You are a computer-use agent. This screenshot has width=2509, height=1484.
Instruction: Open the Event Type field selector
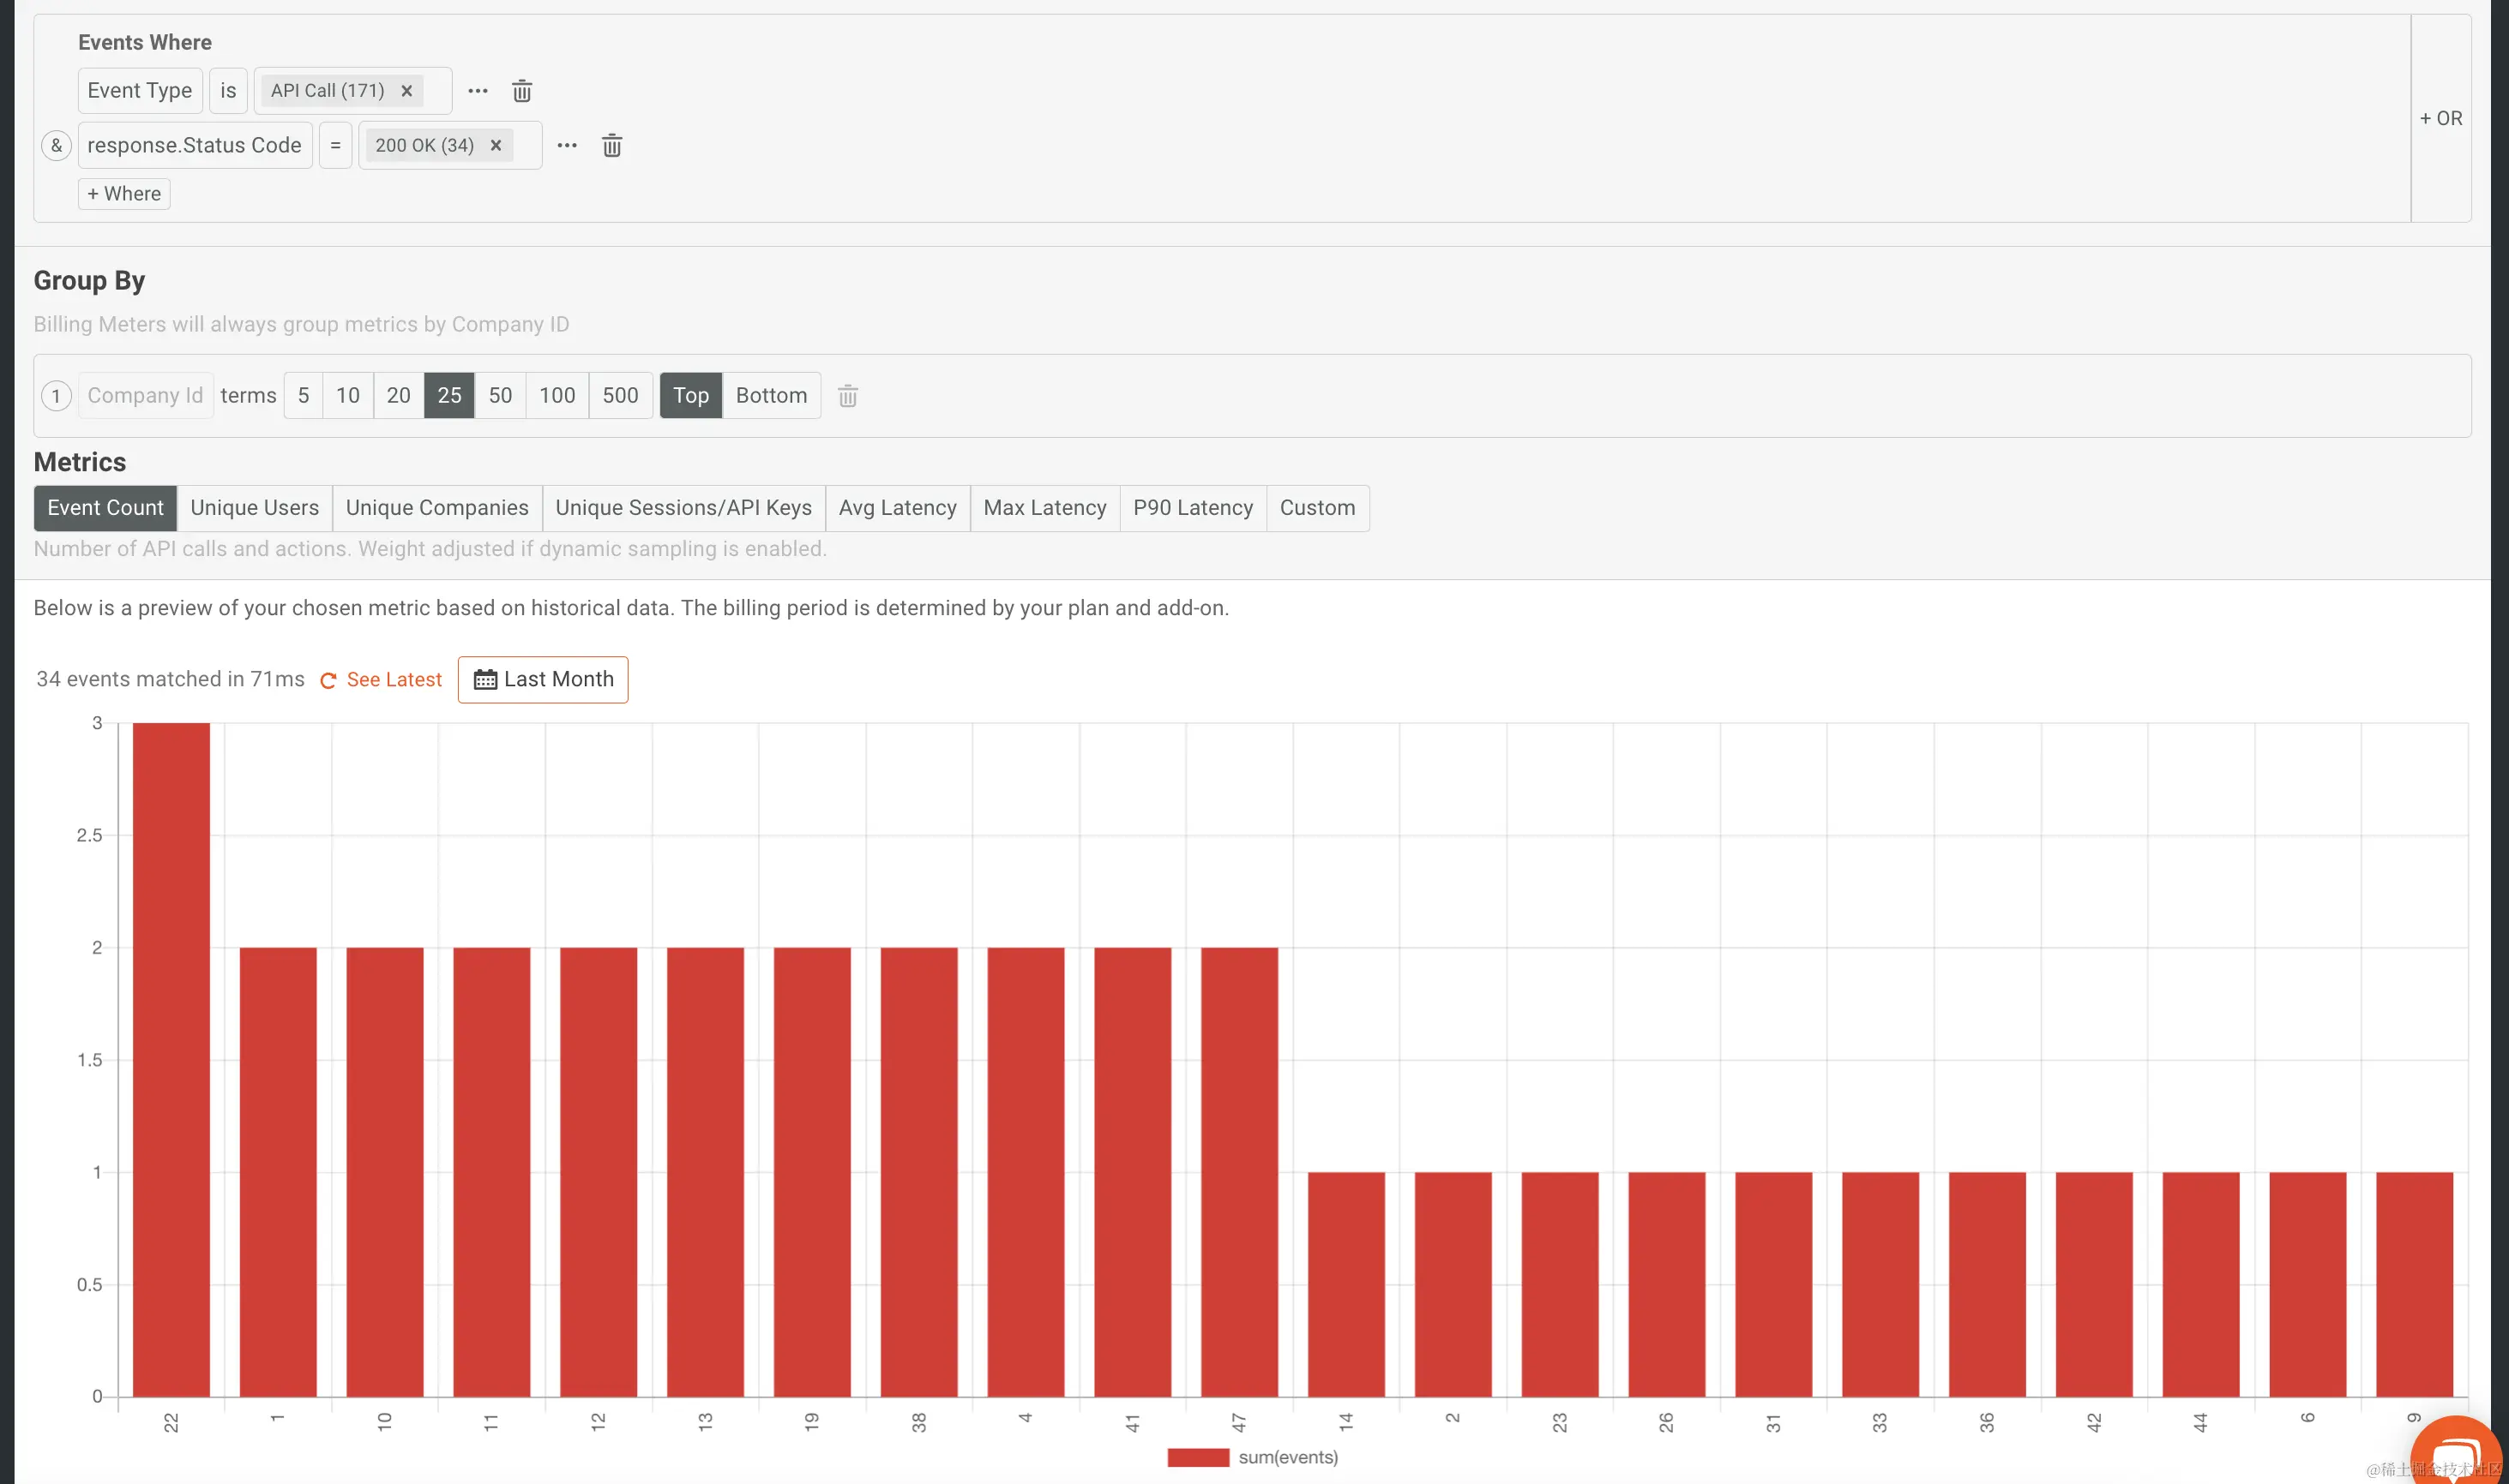pyautogui.click(x=139, y=91)
